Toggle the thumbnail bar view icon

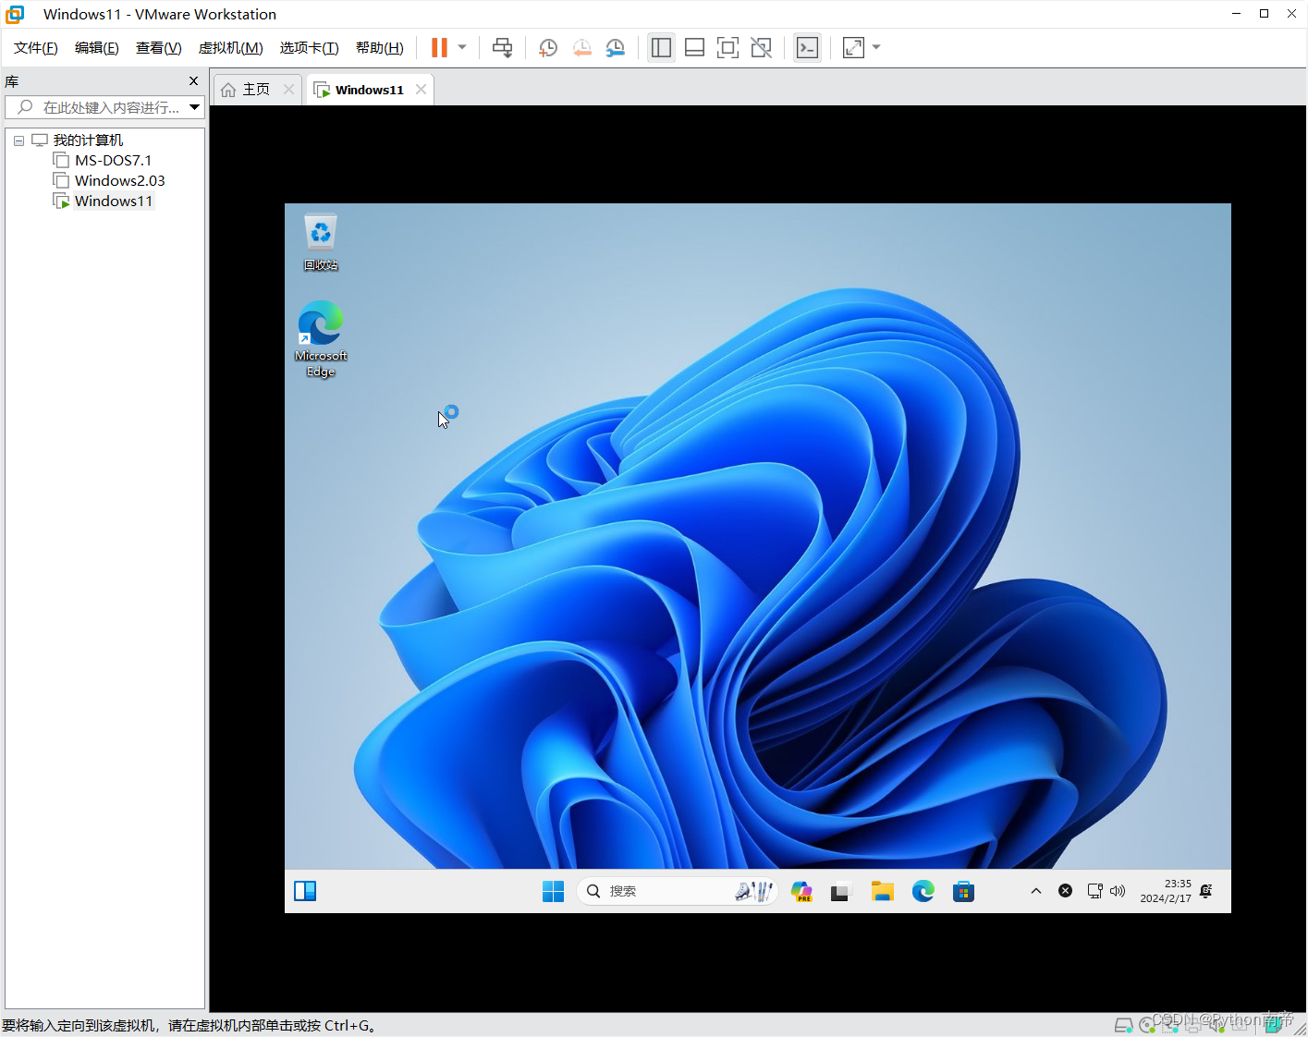[694, 48]
